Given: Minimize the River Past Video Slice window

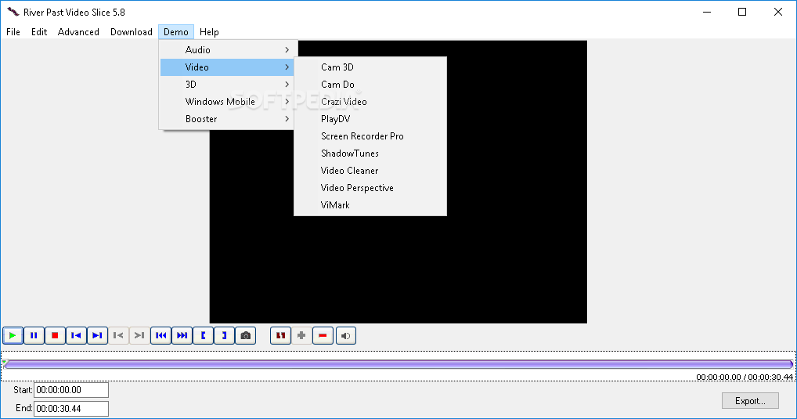Looking at the screenshot, I should click(706, 12).
